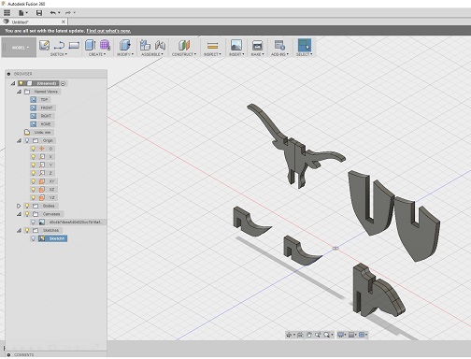Open the ASSEMBLE menu dropdown

pos(152,54)
